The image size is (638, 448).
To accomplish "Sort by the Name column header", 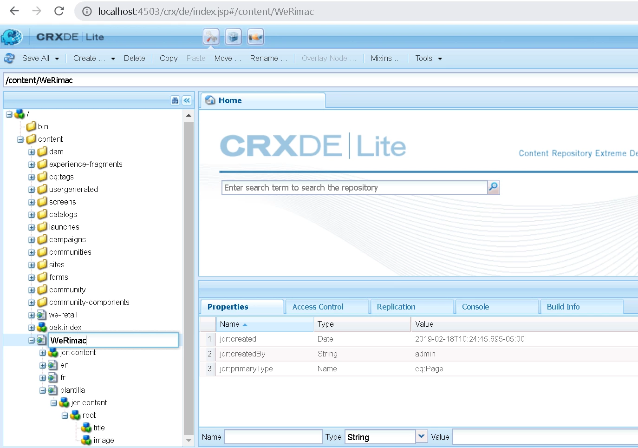I will 265,324.
